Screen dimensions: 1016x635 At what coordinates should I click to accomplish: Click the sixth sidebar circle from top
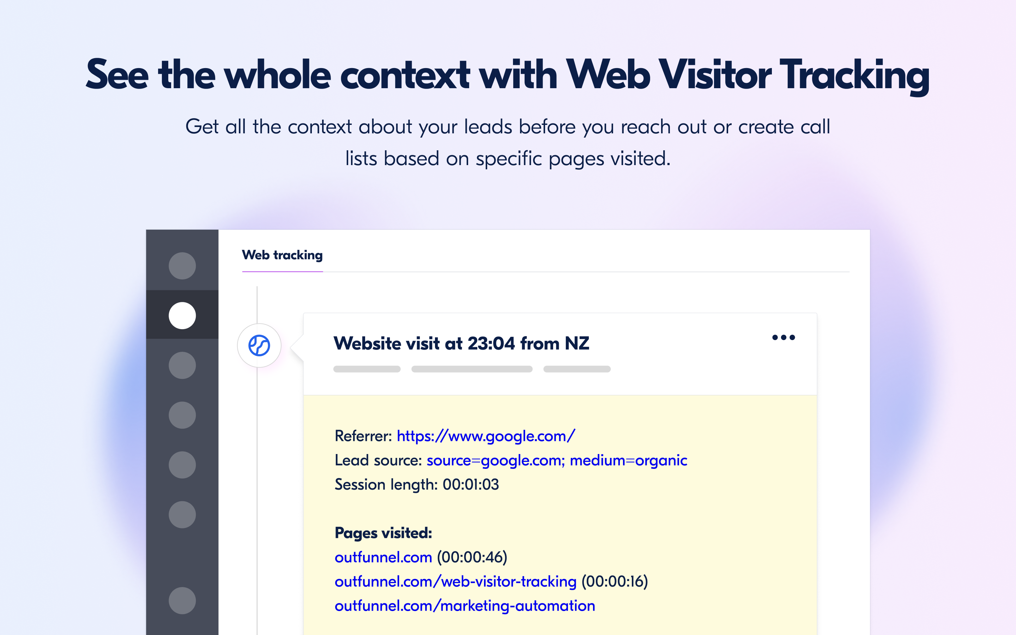182,514
